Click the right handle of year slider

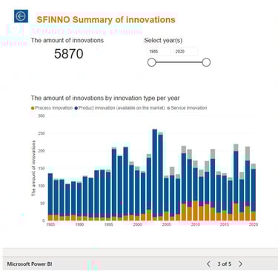206,62
